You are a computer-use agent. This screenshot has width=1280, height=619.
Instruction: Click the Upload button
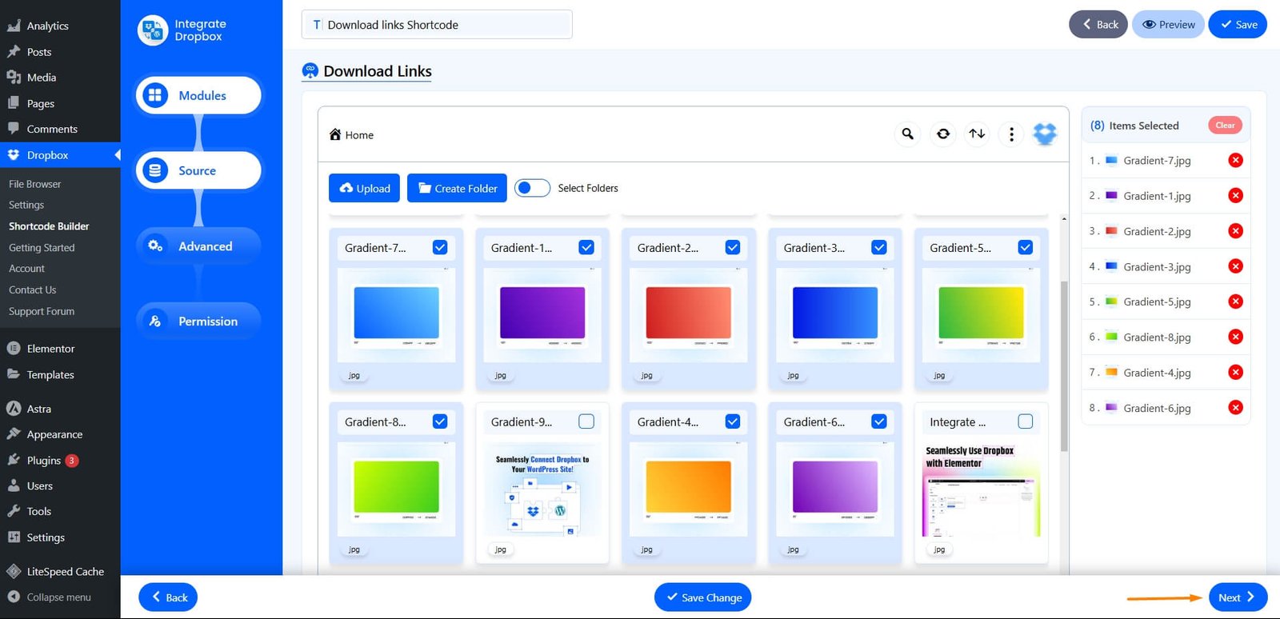[x=364, y=188]
